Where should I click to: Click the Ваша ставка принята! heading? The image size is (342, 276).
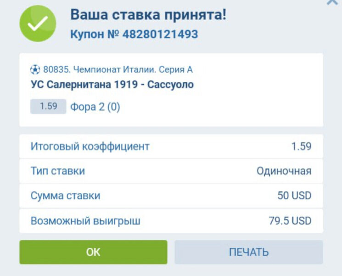point(148,14)
